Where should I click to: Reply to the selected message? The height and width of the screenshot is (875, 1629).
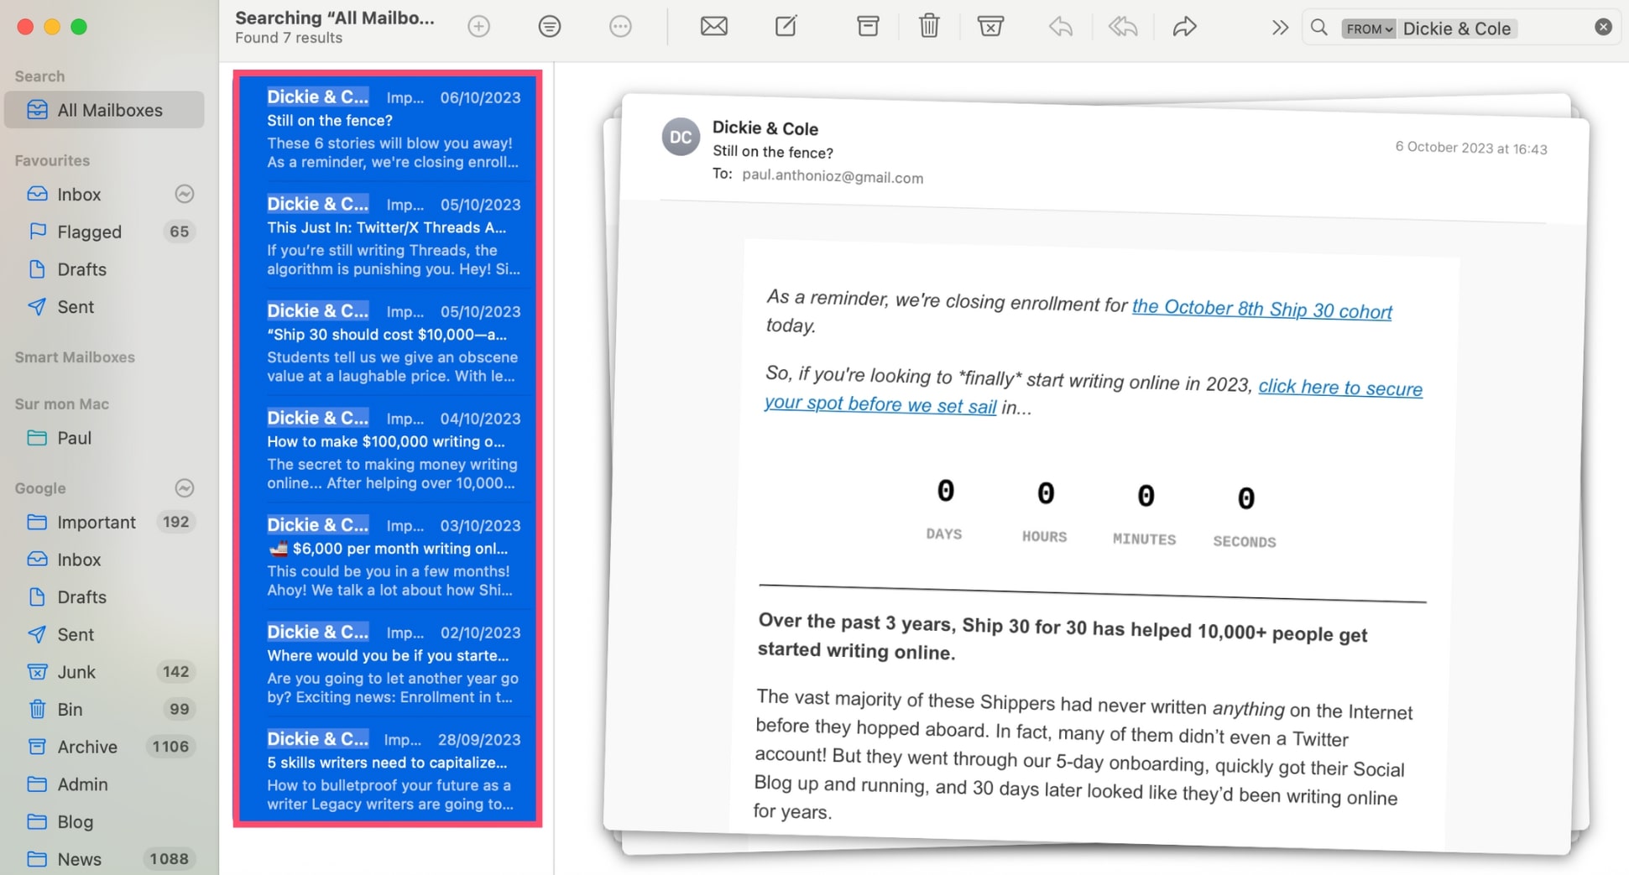[x=1061, y=27]
